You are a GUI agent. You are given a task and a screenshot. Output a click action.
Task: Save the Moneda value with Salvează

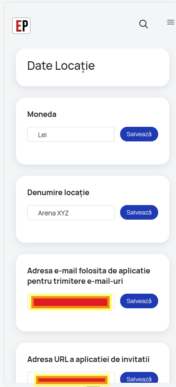[x=139, y=134]
